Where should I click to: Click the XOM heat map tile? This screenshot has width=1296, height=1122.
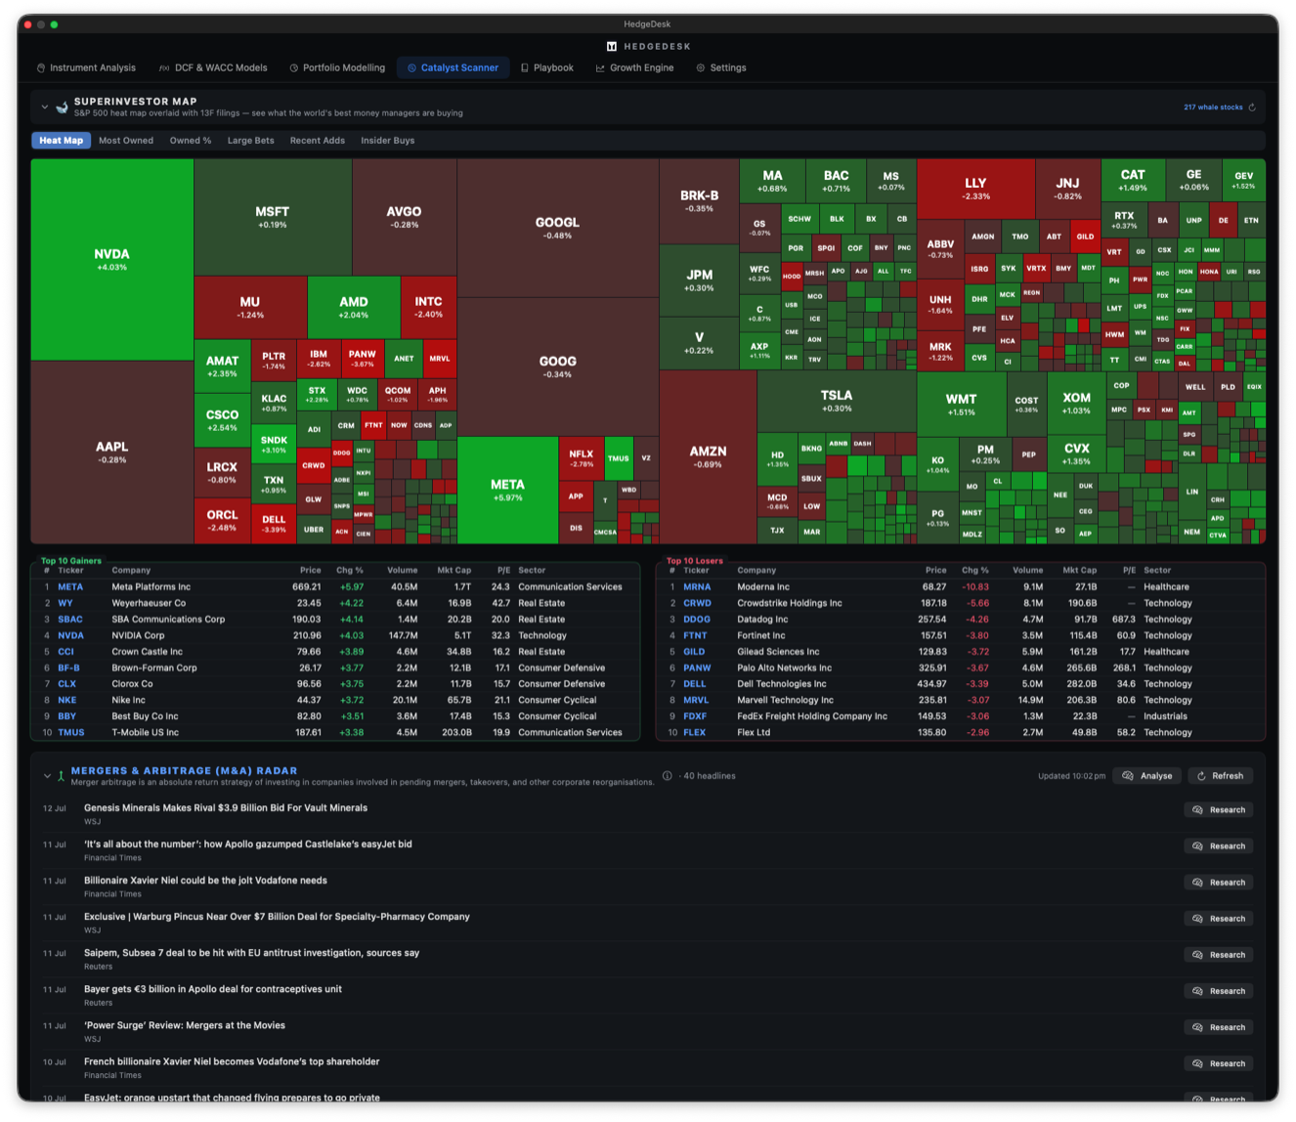coord(1076,403)
